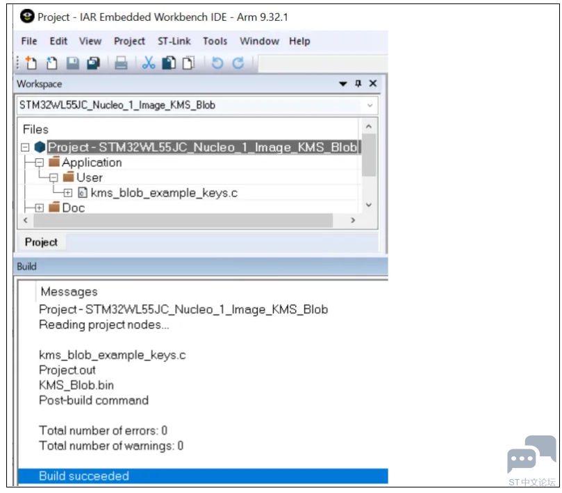562x493 pixels.
Task: Open the View menu
Action: [x=90, y=41]
